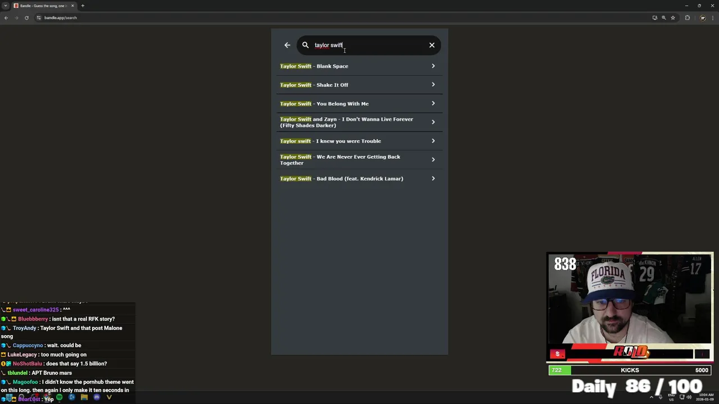Screen dimensions: 719x404
Task: Focus the 'taylor swift' search input field
Action: click(x=368, y=45)
